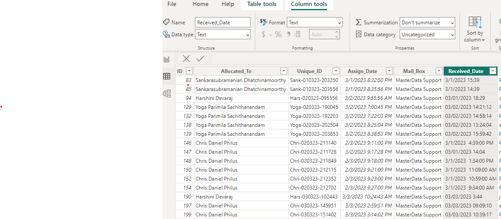The image size is (501, 219).
Task: Select the Mail_Box column header
Action: 414,71
